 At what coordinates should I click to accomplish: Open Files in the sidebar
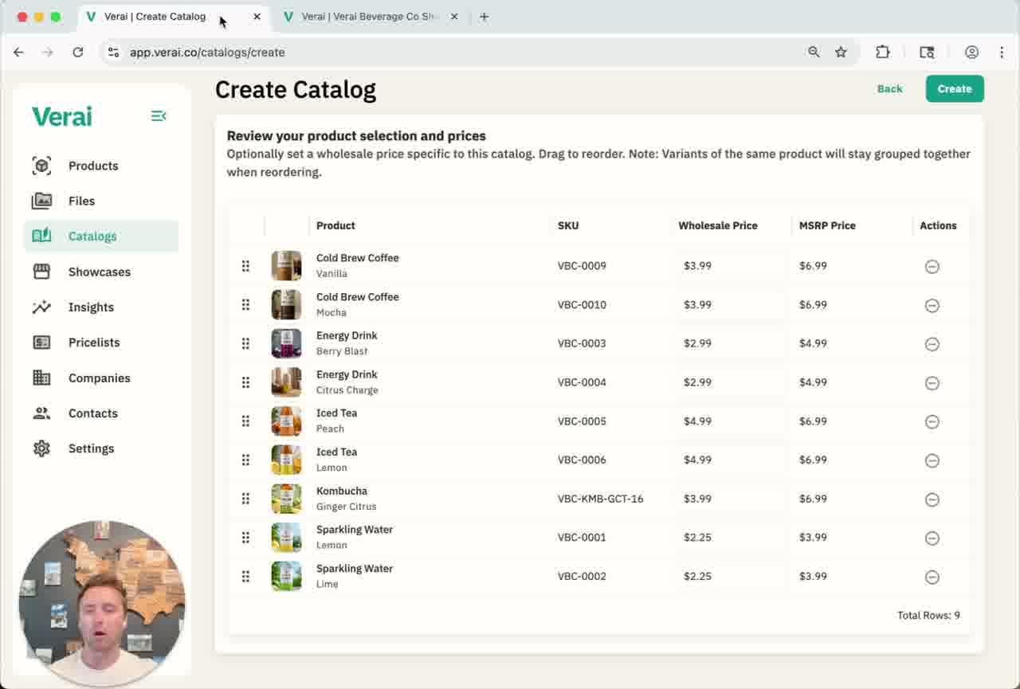click(101, 201)
